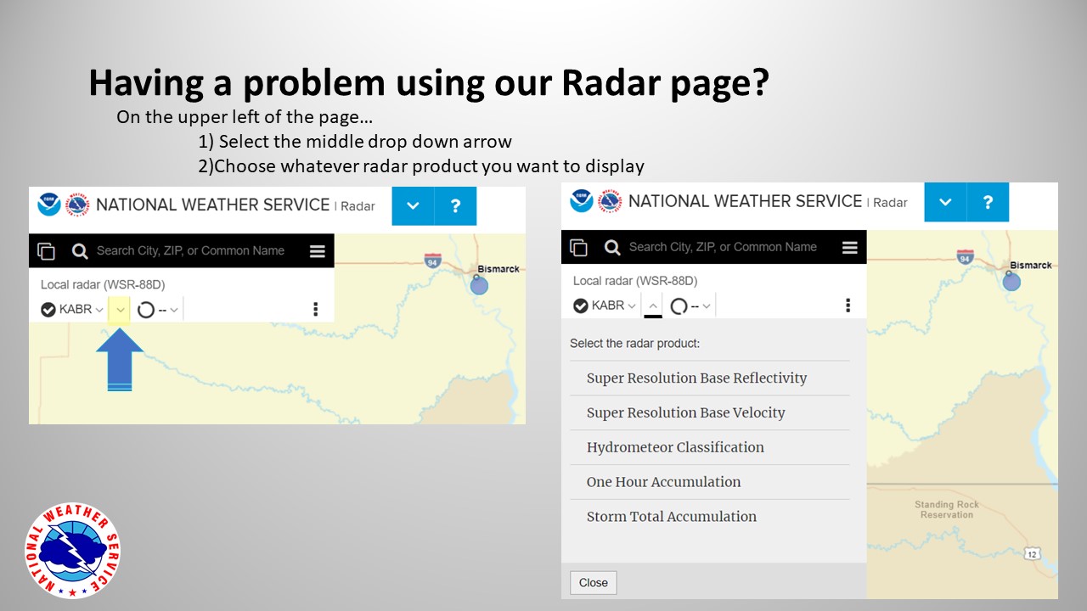
Task: Click the layers icon beside search in the blue-arrow screenshot
Action: point(47,251)
